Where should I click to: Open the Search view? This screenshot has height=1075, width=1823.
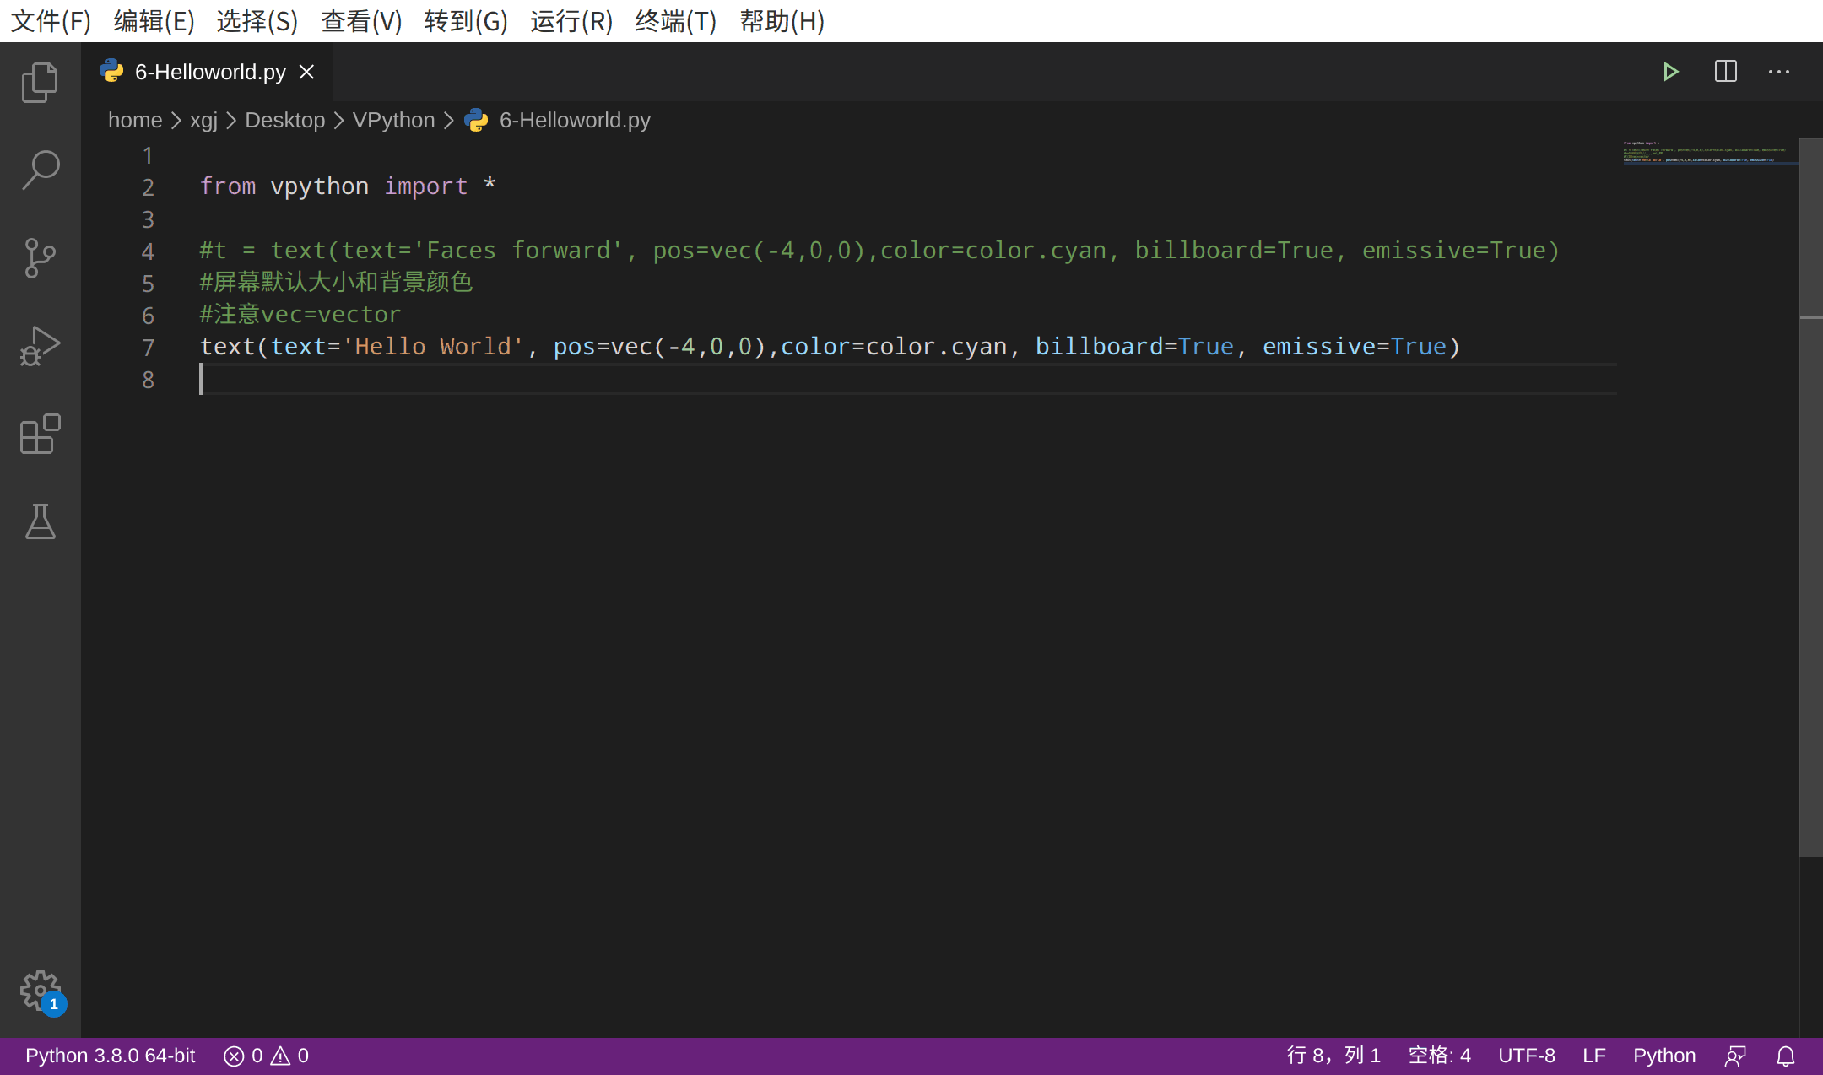[40, 170]
